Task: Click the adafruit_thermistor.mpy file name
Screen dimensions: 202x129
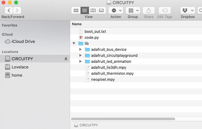Action: tap(112, 73)
